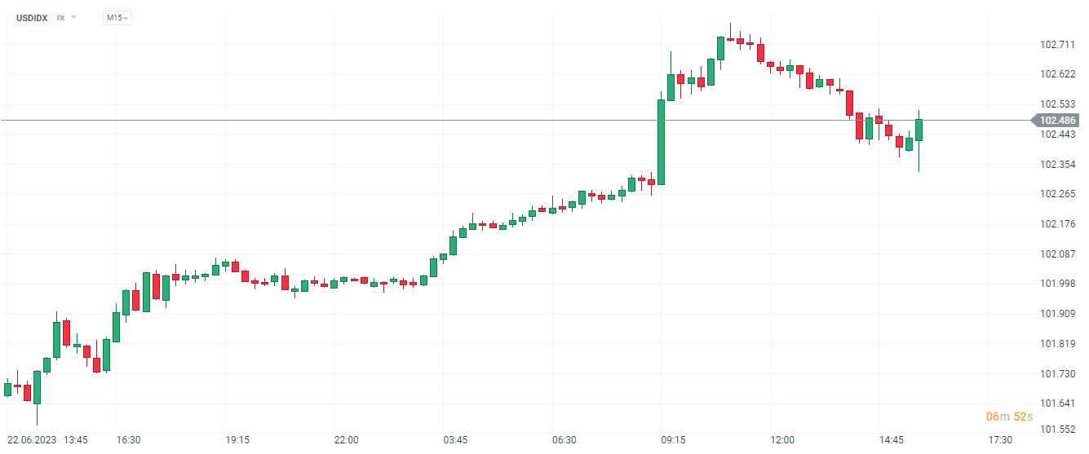
Task: Click the 101.909 price level label
Action: [x=1057, y=314]
